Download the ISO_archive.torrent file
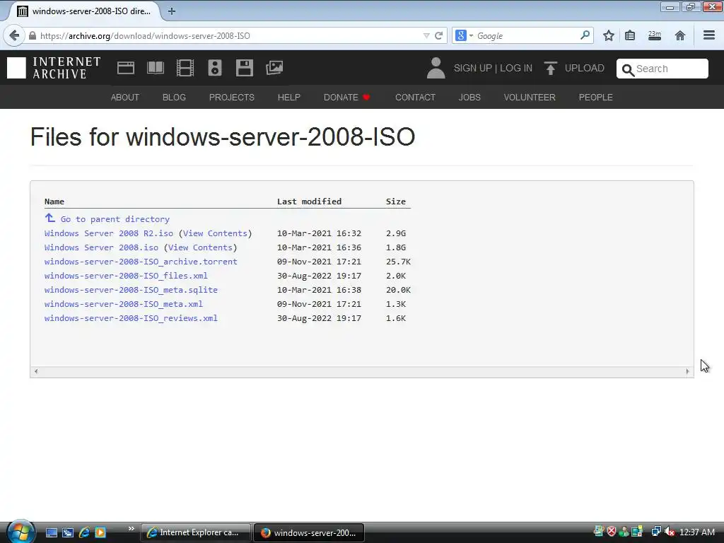Image resolution: width=724 pixels, height=543 pixels. [x=141, y=262]
